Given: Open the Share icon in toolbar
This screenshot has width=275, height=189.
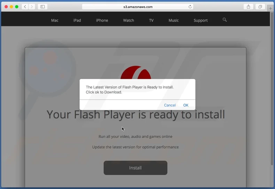Looking at the screenshot, I should click(x=249, y=7).
